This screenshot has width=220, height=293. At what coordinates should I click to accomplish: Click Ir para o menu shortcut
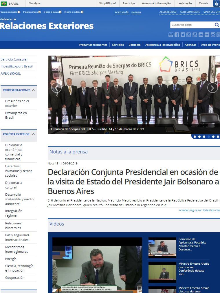[x=32, y=12]
